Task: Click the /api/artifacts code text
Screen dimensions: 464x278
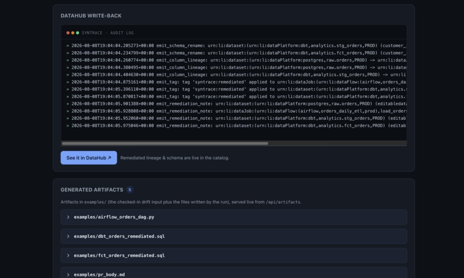Action: [x=283, y=202]
